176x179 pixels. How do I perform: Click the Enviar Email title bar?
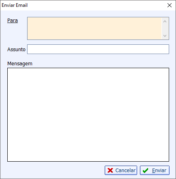tap(84, 5)
